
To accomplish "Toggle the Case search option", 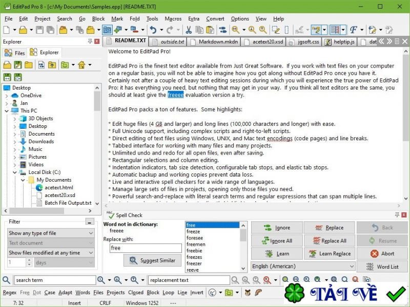I will [50, 293].
